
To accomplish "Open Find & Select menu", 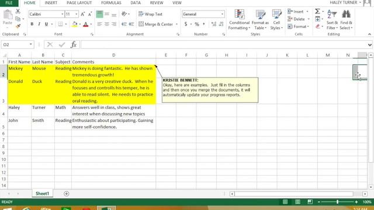I will pyautogui.click(x=346, y=20).
